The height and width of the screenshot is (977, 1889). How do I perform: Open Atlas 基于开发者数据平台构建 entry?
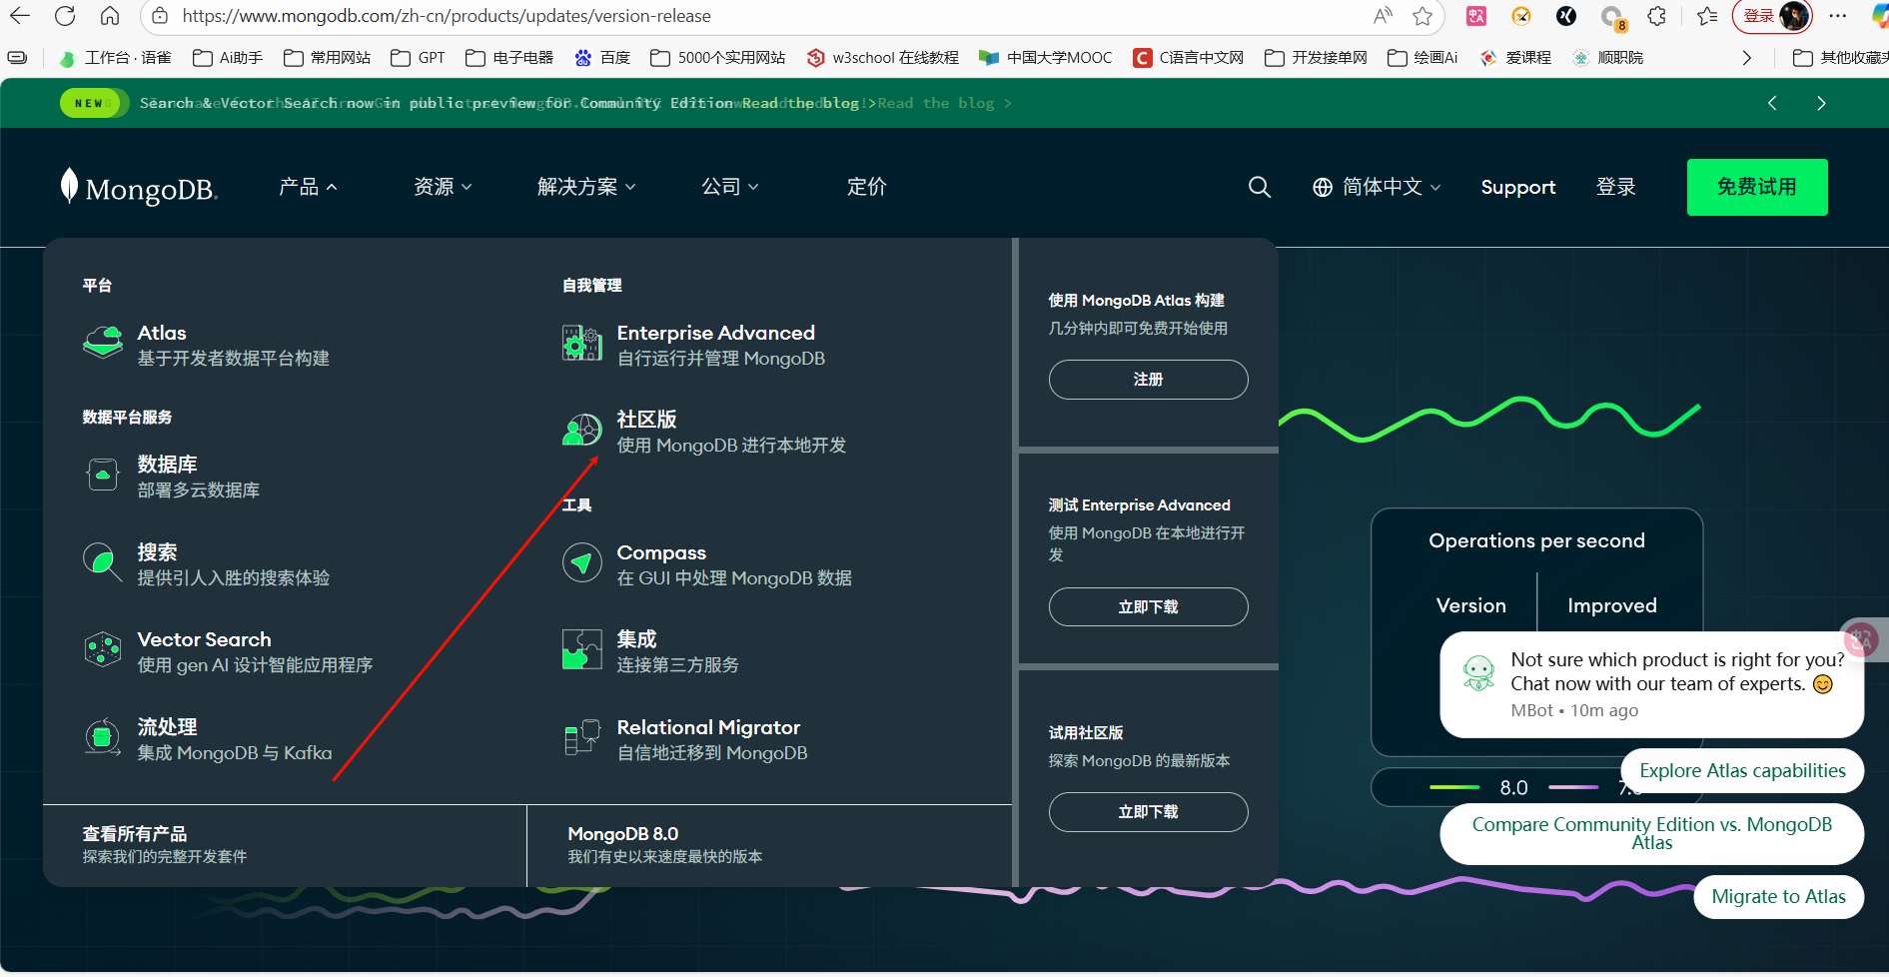tap(207, 345)
